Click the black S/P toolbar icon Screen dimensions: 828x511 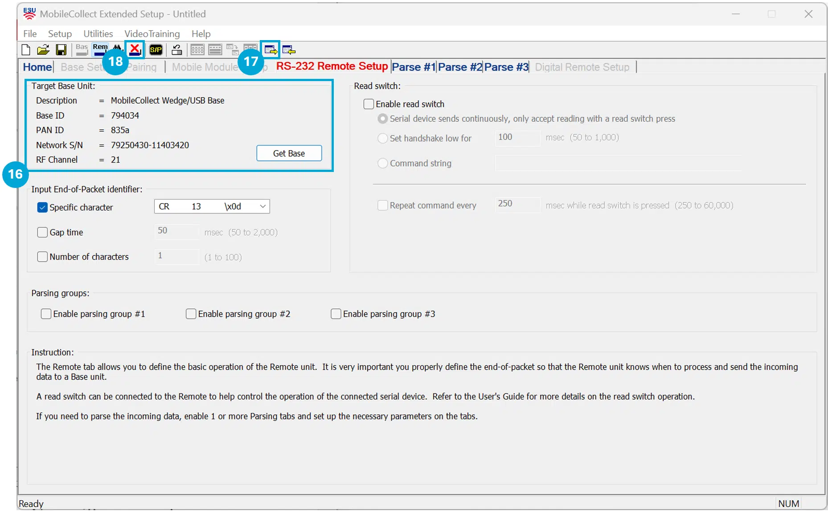click(156, 50)
